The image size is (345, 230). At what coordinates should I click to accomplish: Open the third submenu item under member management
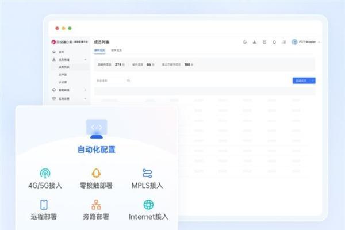(63, 82)
